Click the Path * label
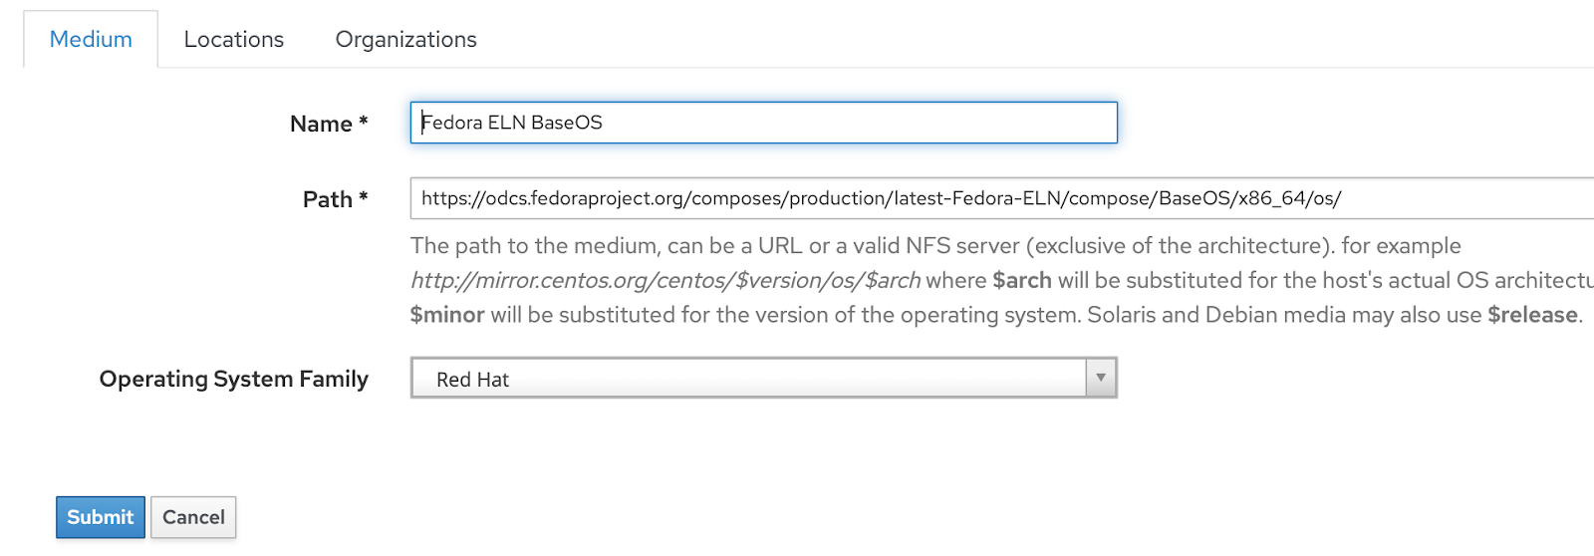Image resolution: width=1594 pixels, height=556 pixels. [x=336, y=200]
